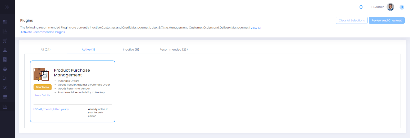
Task: Click the Plugins page heading
Action: tap(27, 21)
